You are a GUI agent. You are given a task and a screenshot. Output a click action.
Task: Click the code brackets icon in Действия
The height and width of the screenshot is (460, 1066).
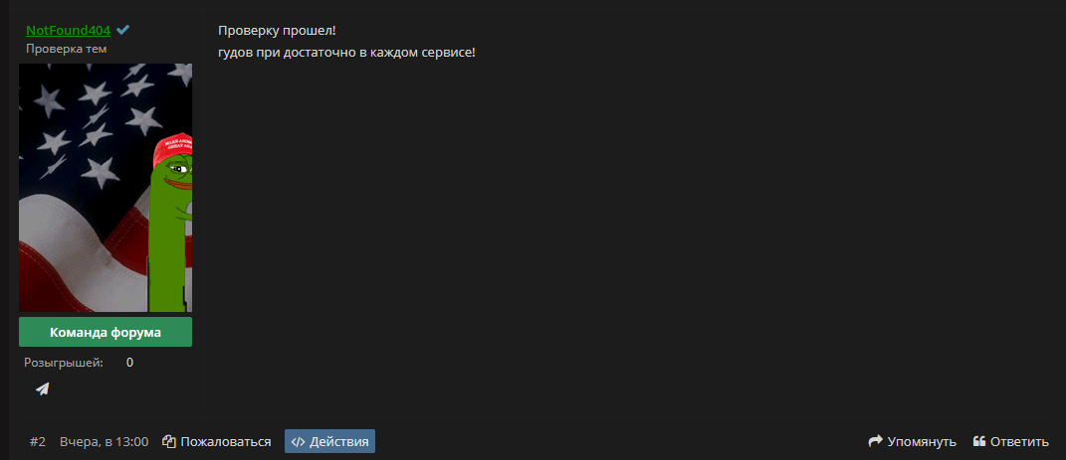(298, 442)
